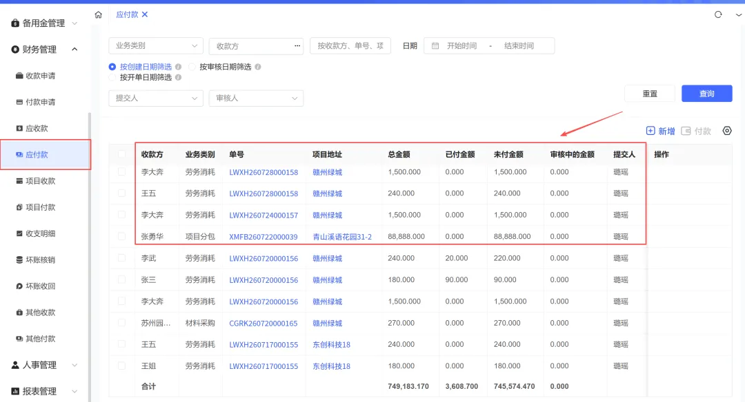Click the calendar icon in date range
The width and height of the screenshot is (745, 402).
(435, 46)
